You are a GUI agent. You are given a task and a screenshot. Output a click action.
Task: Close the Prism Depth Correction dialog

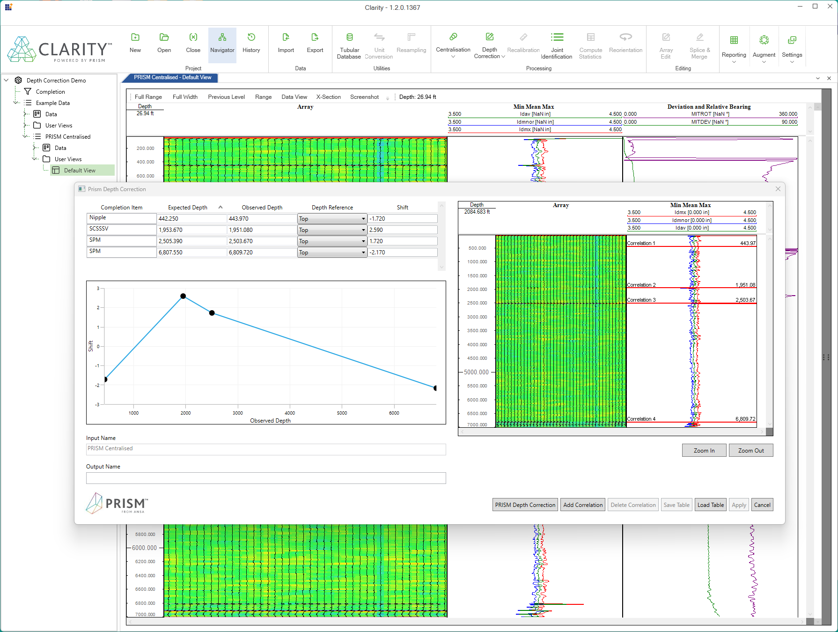pyautogui.click(x=778, y=189)
